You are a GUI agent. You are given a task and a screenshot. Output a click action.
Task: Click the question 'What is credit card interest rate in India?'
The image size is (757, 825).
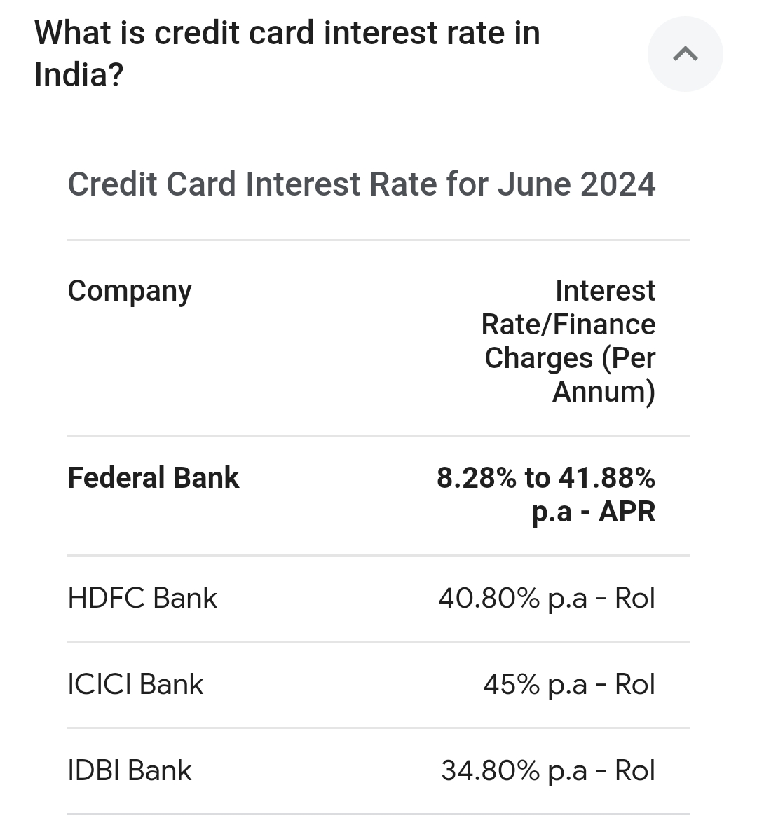287,53
